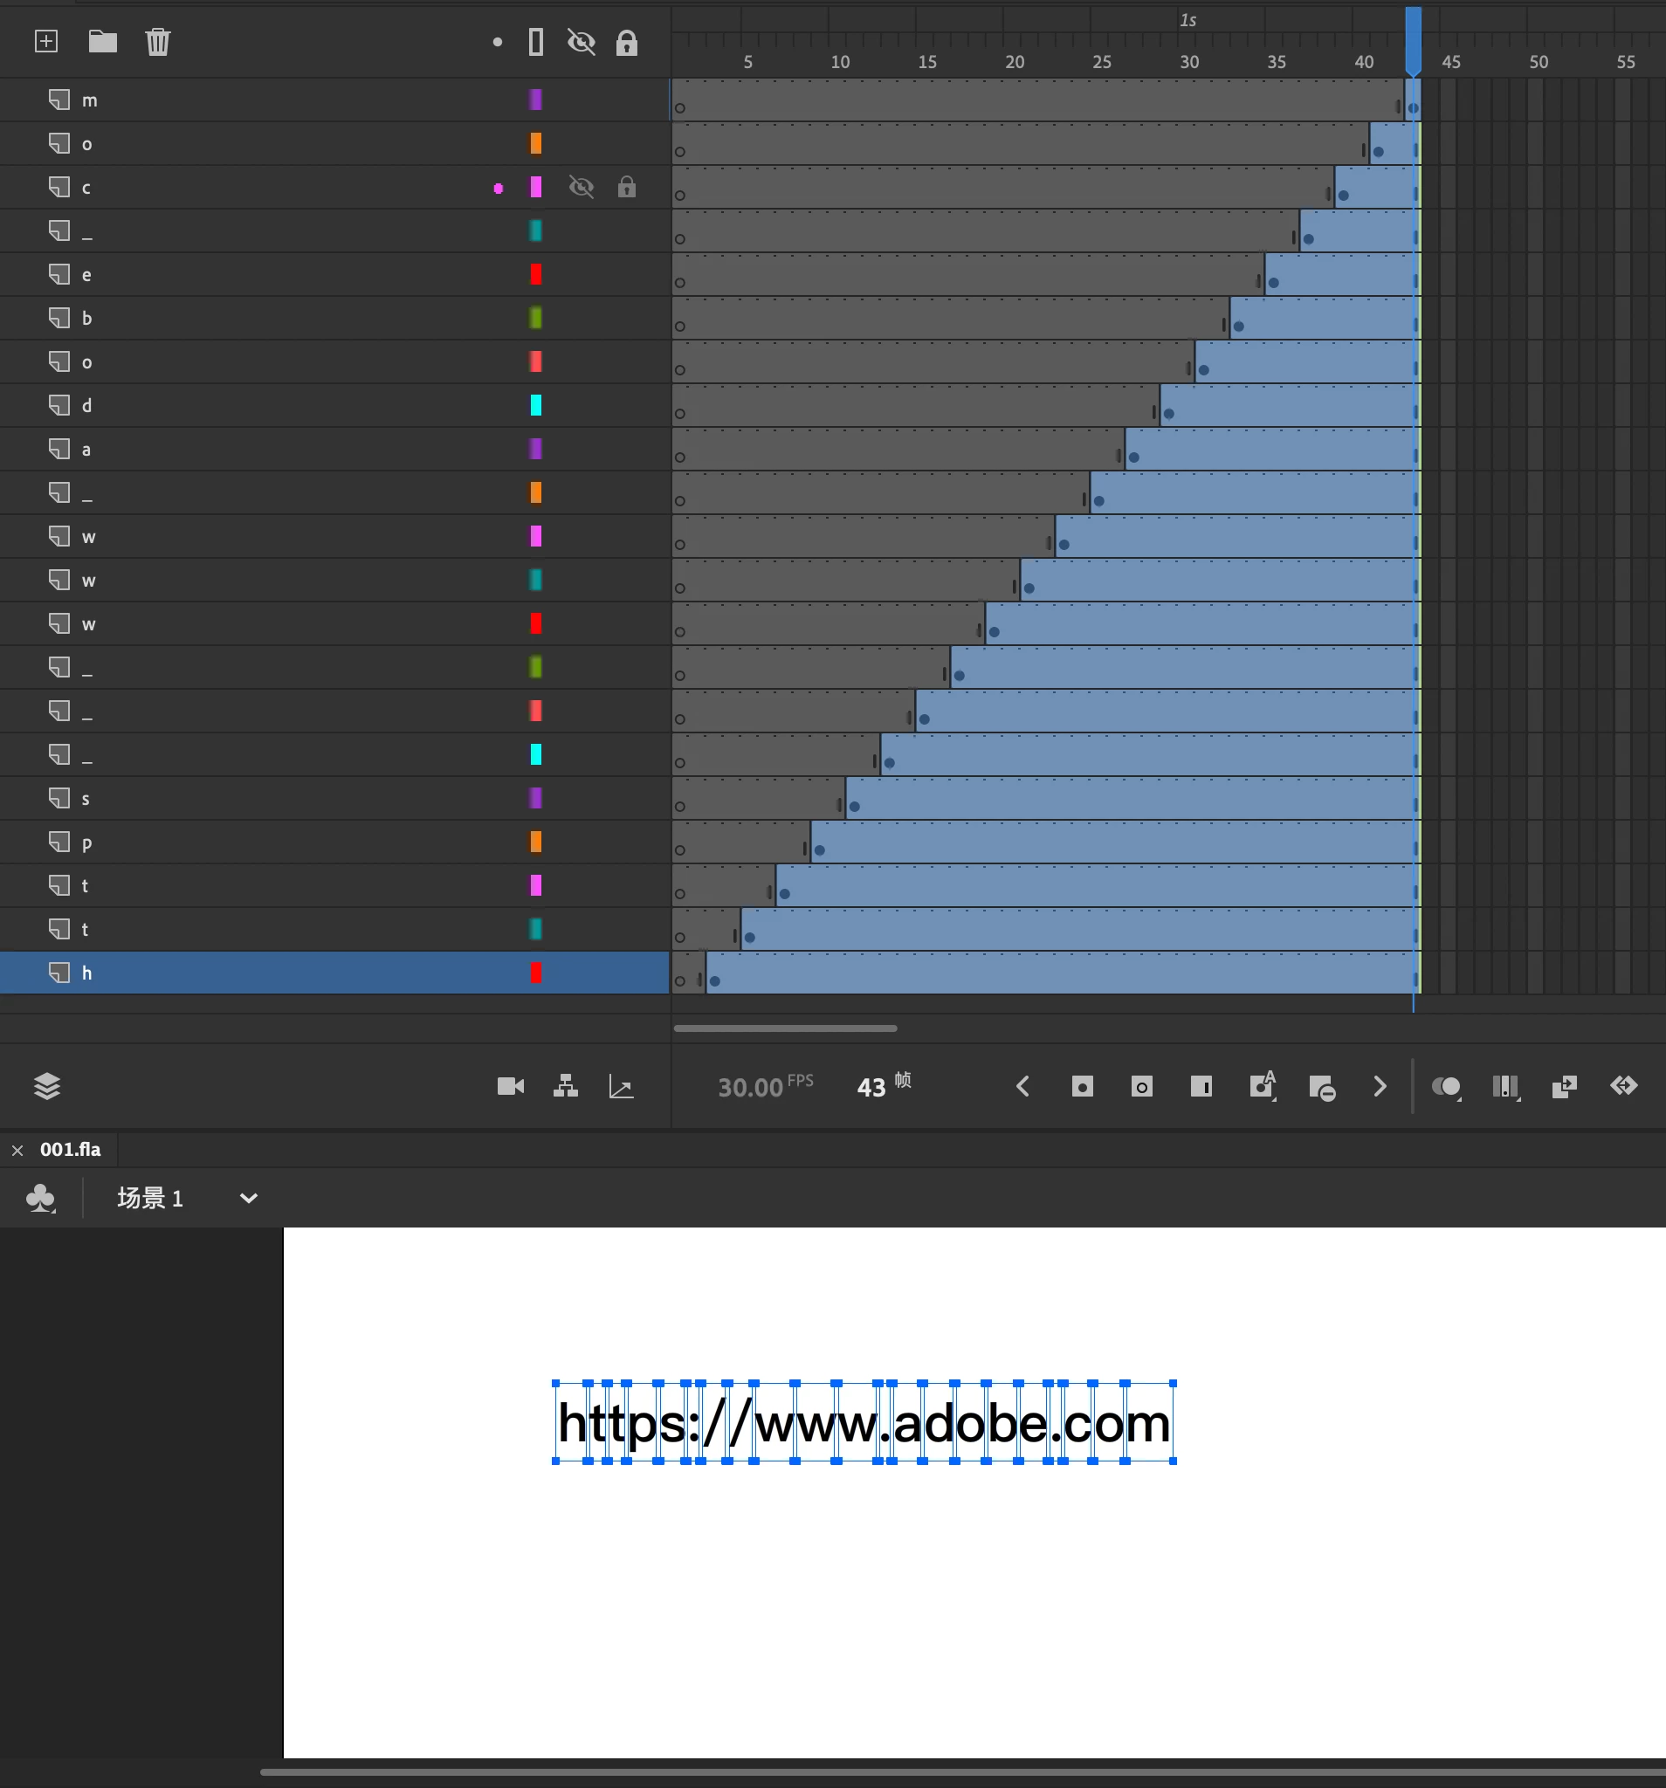Toggle onion skin icon
The height and width of the screenshot is (1788, 1666).
point(1447,1087)
